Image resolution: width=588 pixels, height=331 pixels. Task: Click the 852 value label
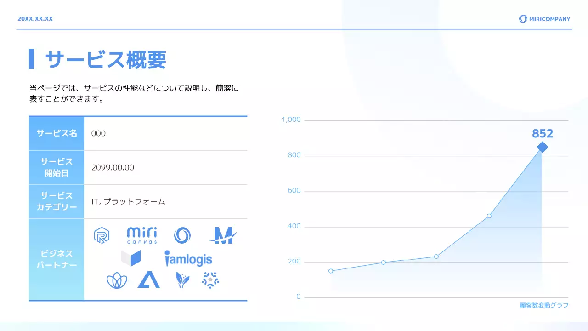pos(542,134)
